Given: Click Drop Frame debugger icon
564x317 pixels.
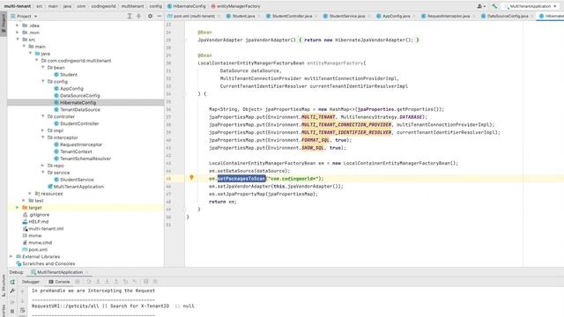Looking at the screenshot, I should (x=125, y=282).
